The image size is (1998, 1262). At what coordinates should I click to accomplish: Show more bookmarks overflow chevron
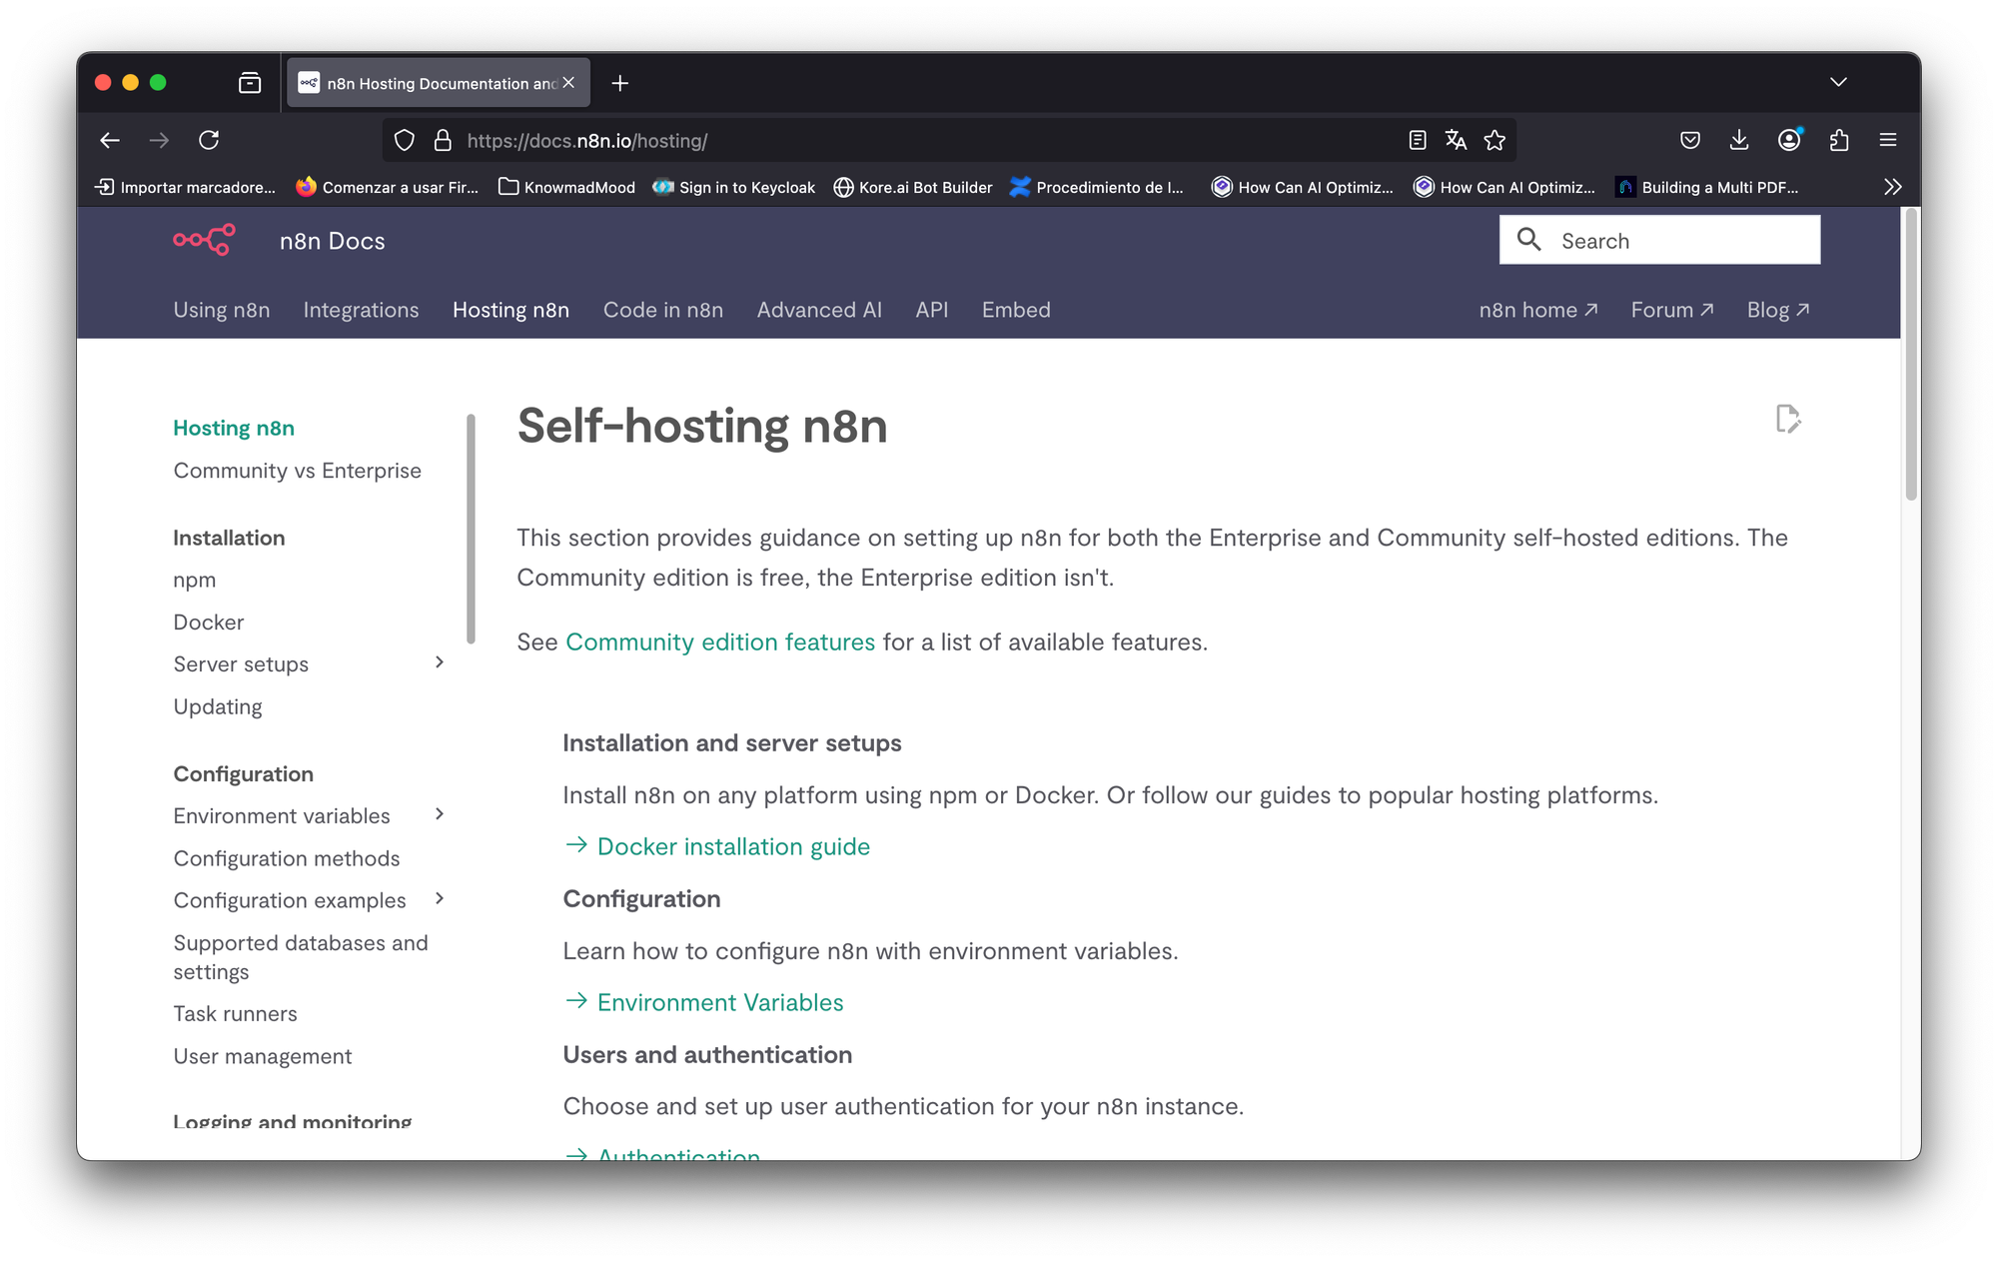coord(1892,187)
